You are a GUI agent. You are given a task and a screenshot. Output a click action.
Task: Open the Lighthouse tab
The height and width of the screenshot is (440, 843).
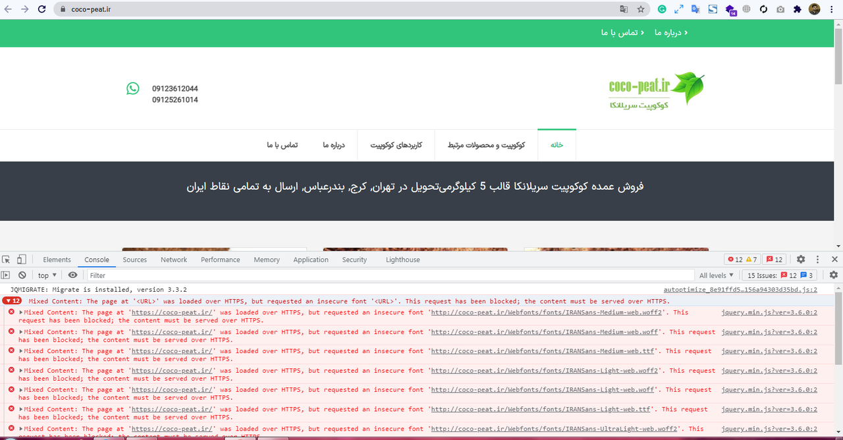click(402, 260)
